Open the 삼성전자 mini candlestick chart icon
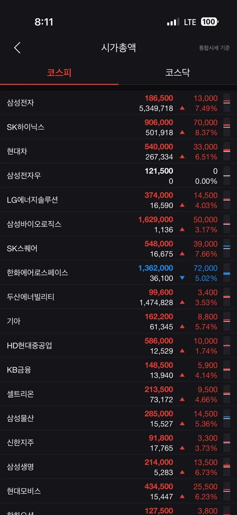This screenshot has height=515, width=237. [x=227, y=102]
